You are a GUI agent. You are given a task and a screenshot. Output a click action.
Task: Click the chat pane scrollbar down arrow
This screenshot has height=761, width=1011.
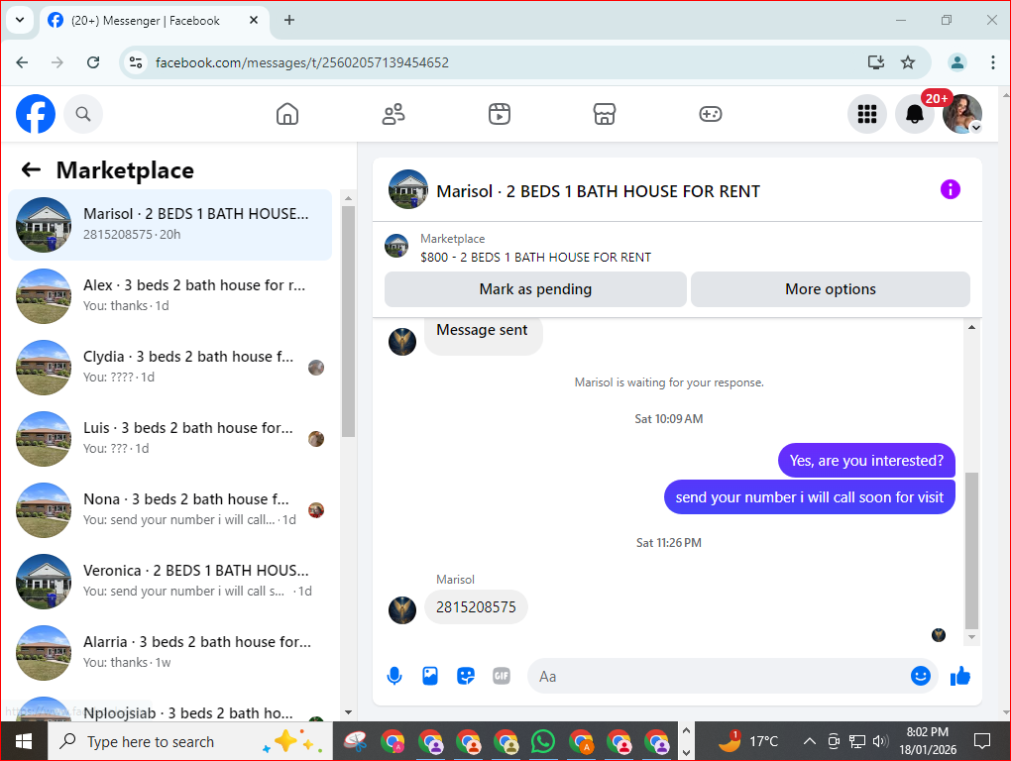(x=971, y=637)
